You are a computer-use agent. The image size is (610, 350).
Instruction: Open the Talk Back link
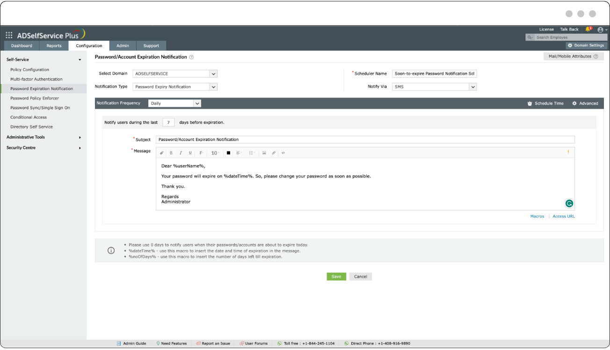pos(569,29)
